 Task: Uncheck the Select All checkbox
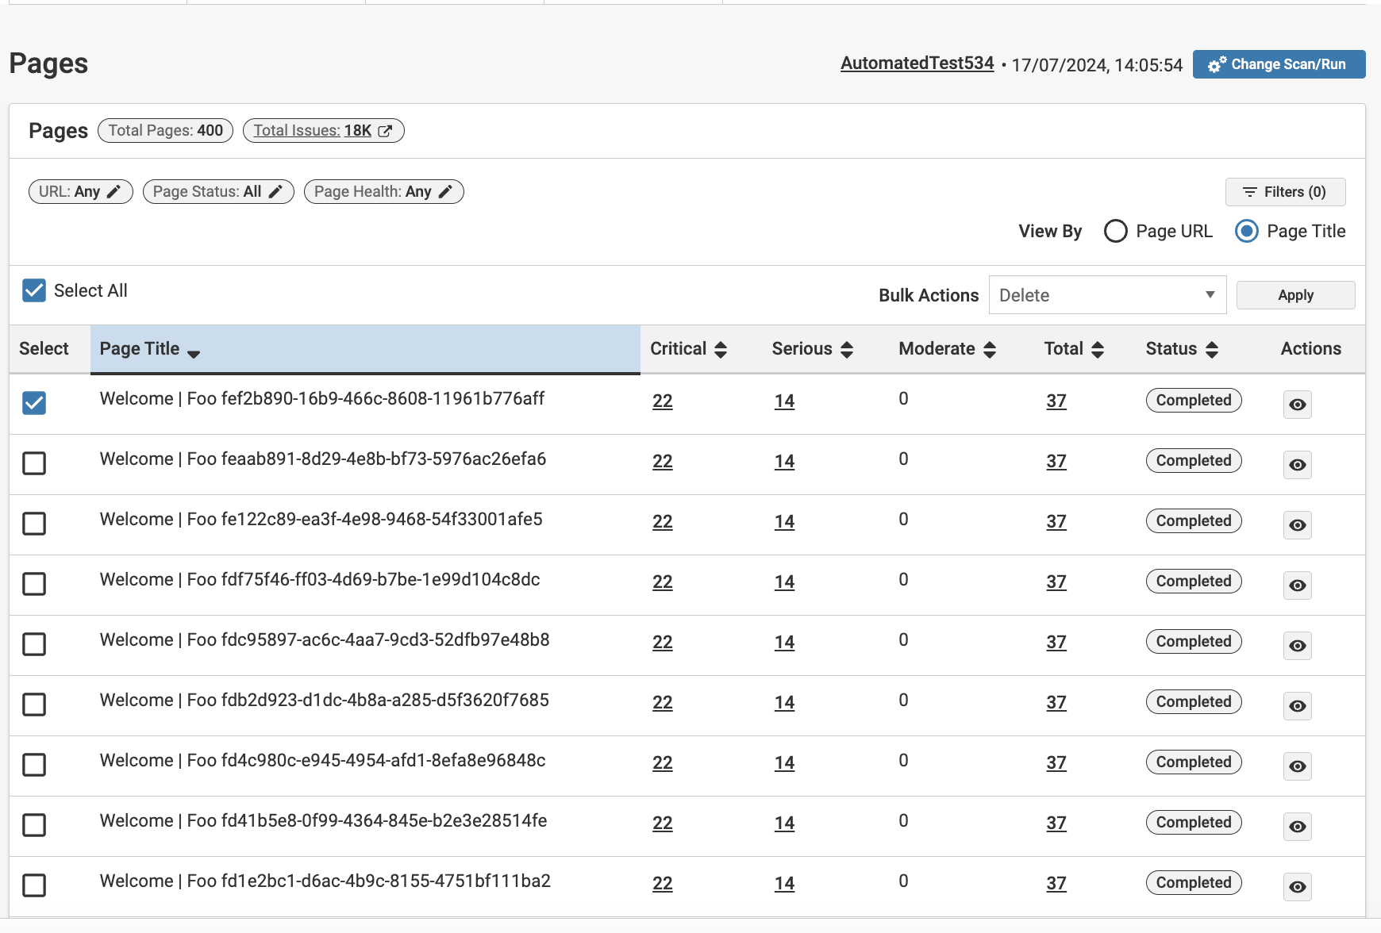(34, 290)
